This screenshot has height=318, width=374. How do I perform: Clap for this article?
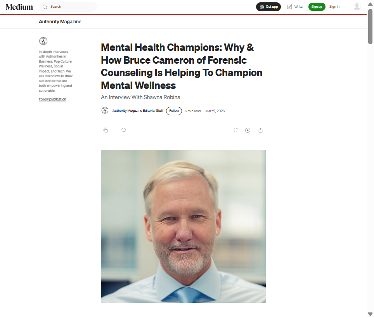coord(106,130)
